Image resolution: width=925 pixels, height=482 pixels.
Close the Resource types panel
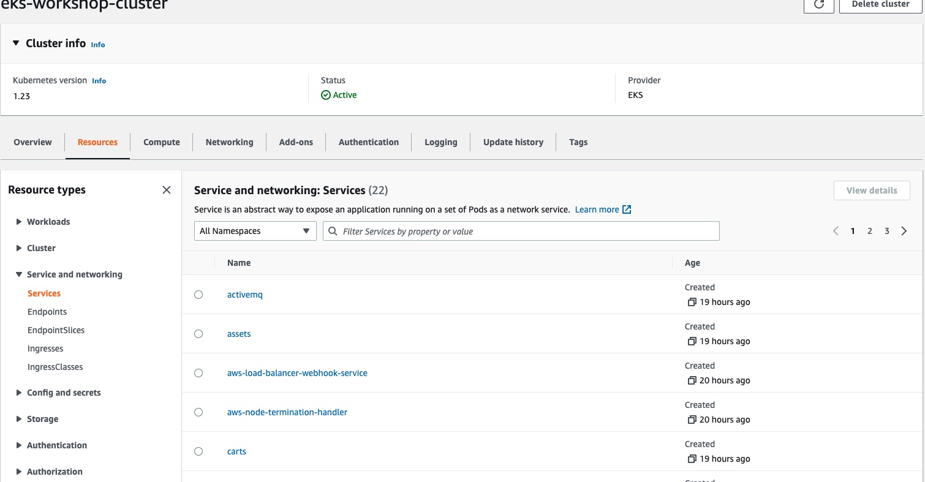coord(166,190)
